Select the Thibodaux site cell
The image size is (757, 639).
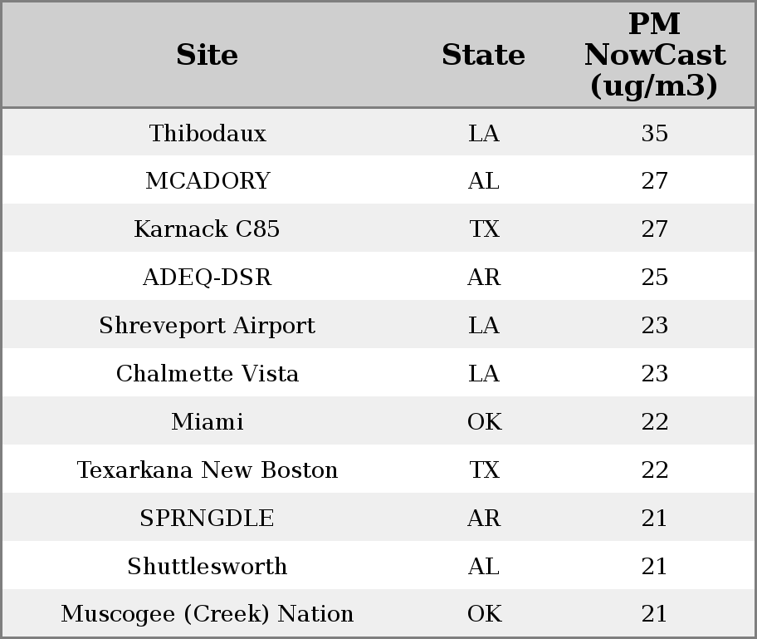[x=208, y=133]
